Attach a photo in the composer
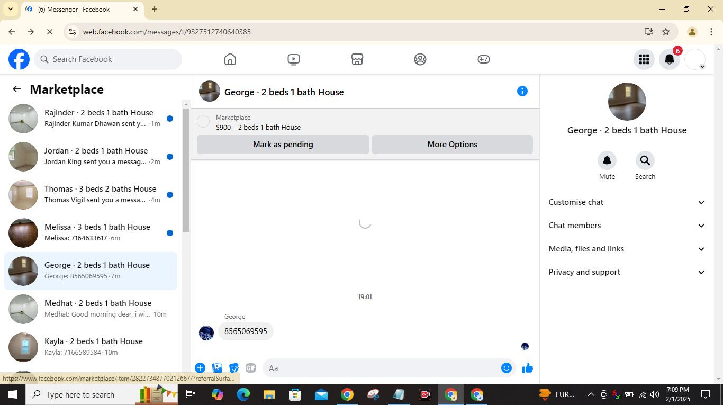This screenshot has width=723, height=405. (x=217, y=368)
